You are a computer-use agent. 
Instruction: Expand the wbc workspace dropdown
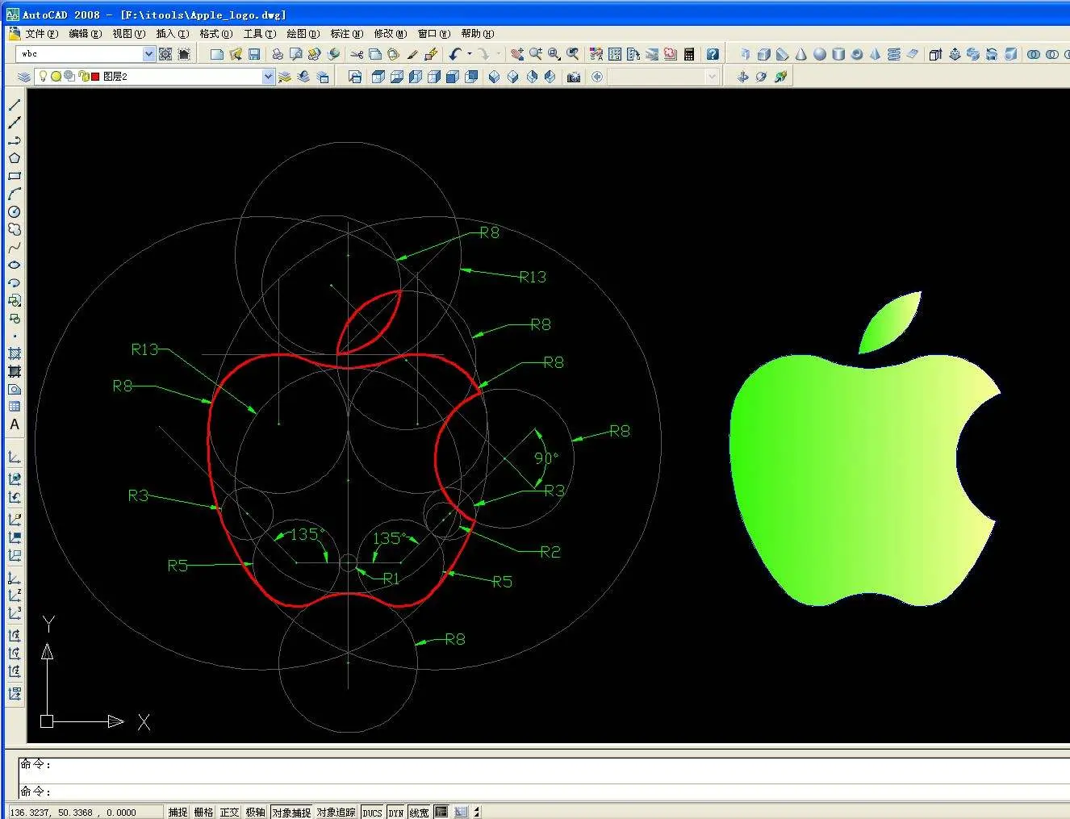148,54
